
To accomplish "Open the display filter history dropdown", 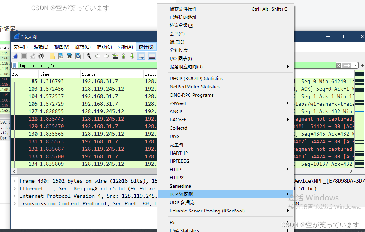I will click(x=355, y=65).
